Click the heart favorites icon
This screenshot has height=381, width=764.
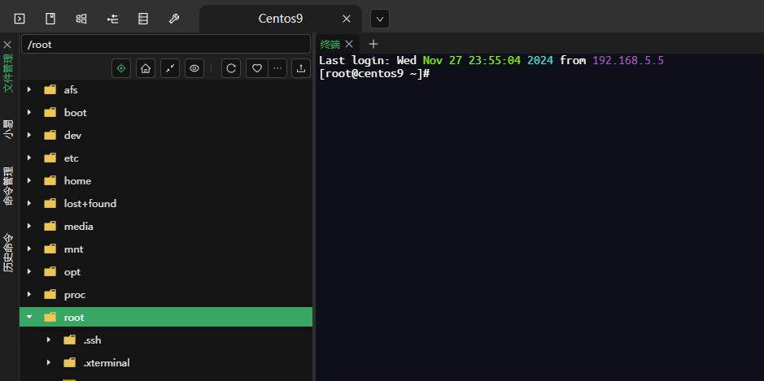pos(256,68)
